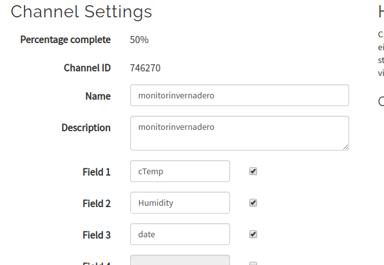384x265 pixels.
Task: Click the Field 1 input containing cTemp
Action: pyautogui.click(x=180, y=171)
